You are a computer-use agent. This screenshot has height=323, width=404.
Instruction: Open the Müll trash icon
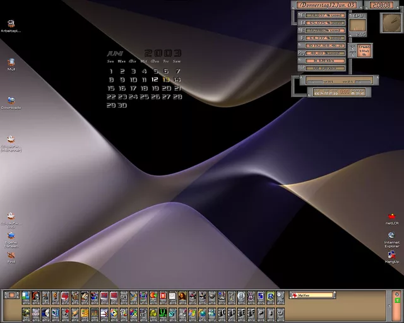tap(11, 63)
